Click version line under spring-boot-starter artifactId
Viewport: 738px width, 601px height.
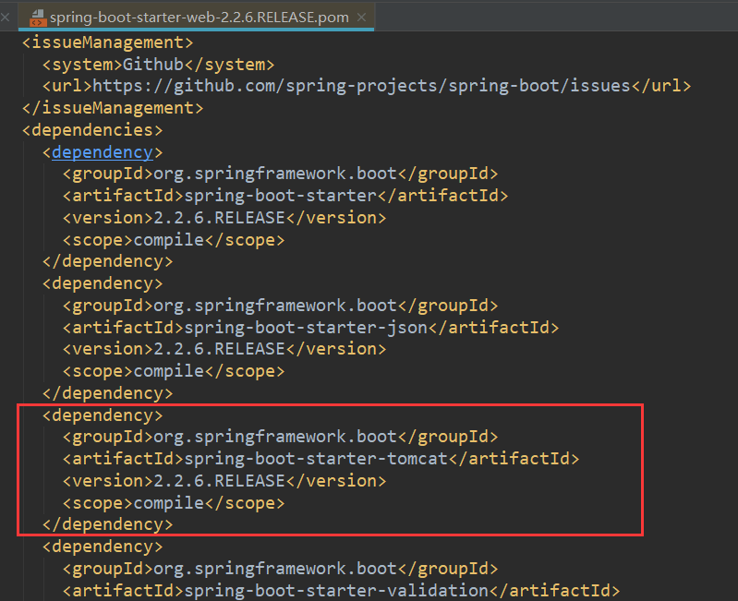click(224, 218)
